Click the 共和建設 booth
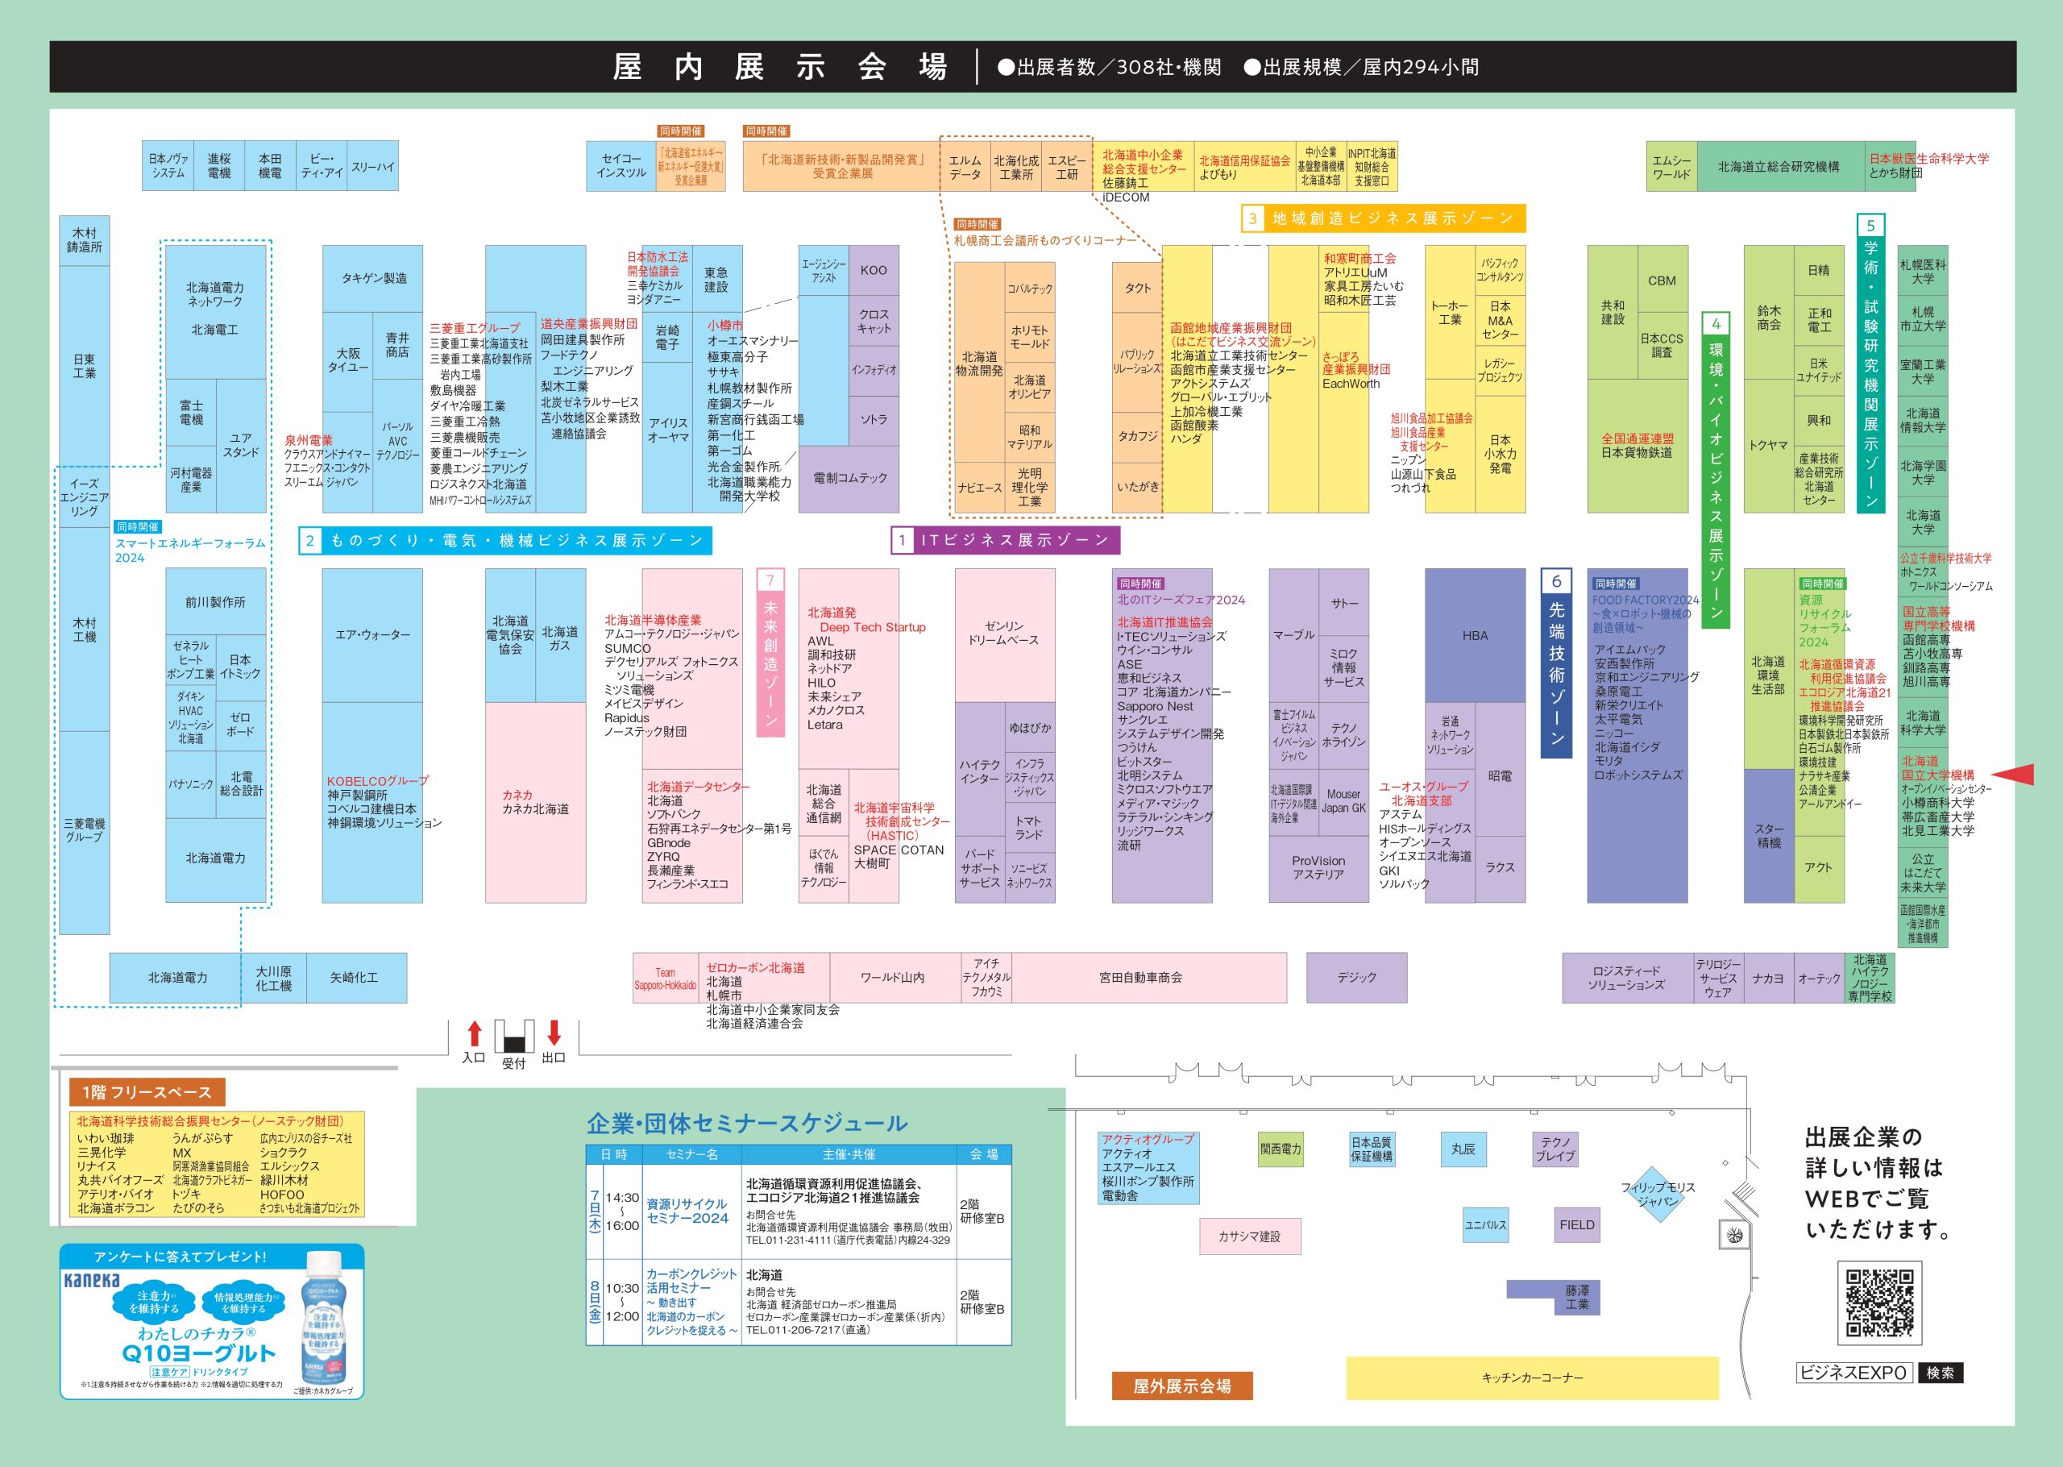The image size is (2063, 1467). [1613, 313]
